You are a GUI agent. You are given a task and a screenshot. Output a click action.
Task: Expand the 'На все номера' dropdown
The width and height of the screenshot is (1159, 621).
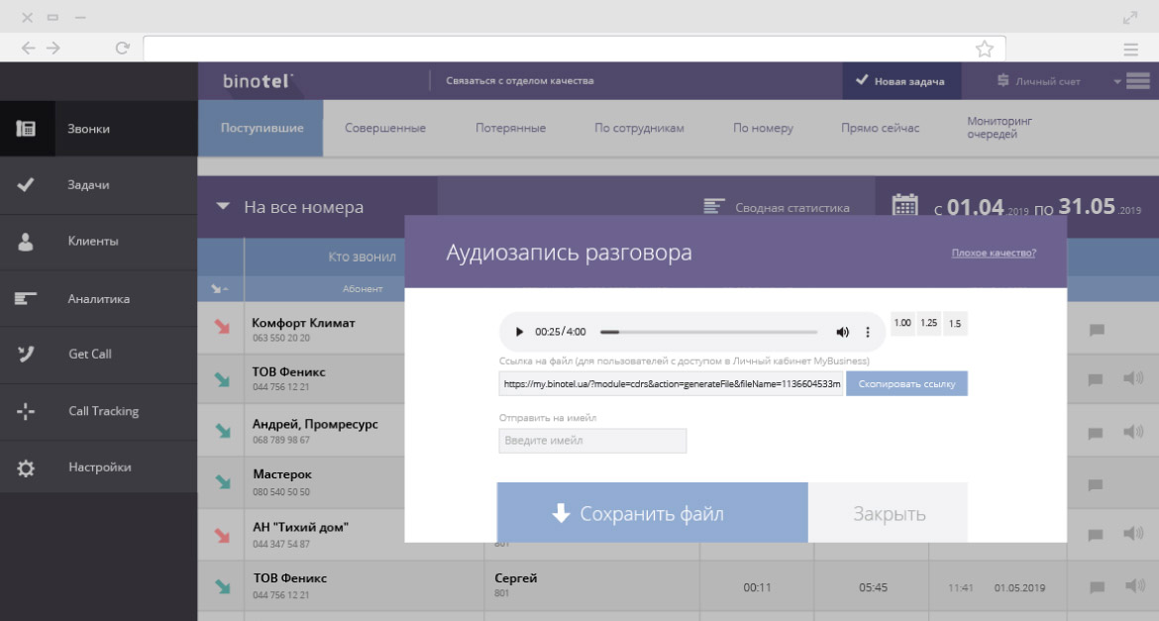223,207
